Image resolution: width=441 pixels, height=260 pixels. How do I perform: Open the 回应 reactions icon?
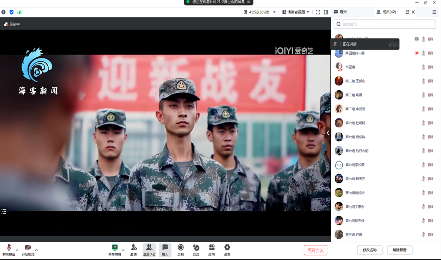coord(196,248)
